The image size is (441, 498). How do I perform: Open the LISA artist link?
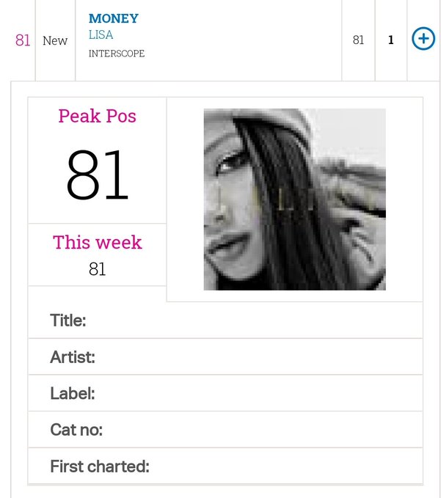coord(101,35)
